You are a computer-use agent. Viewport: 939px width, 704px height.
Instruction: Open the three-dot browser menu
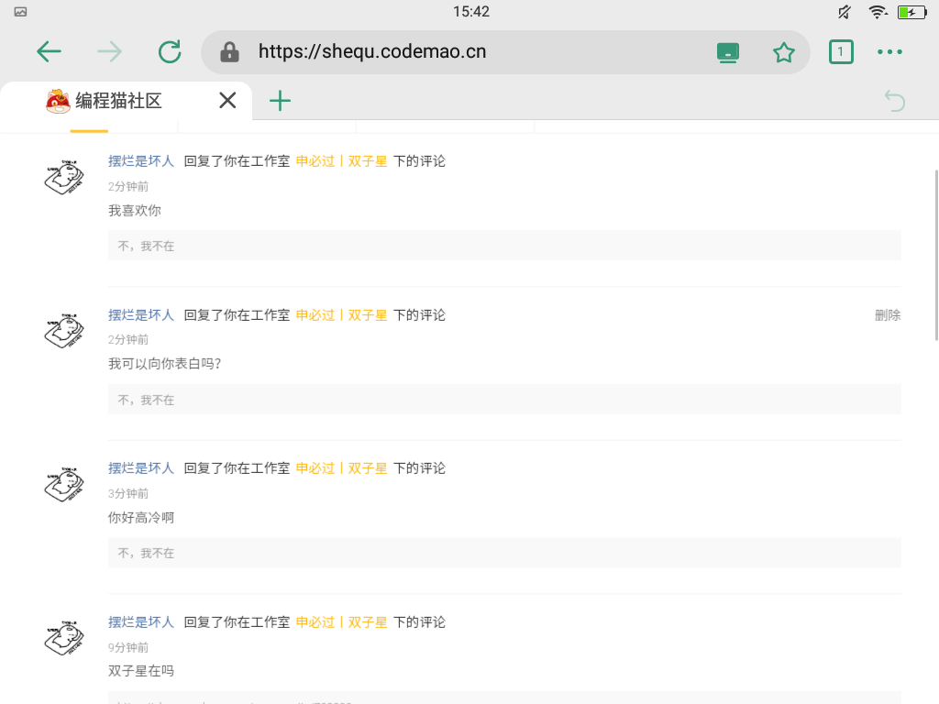pos(889,52)
